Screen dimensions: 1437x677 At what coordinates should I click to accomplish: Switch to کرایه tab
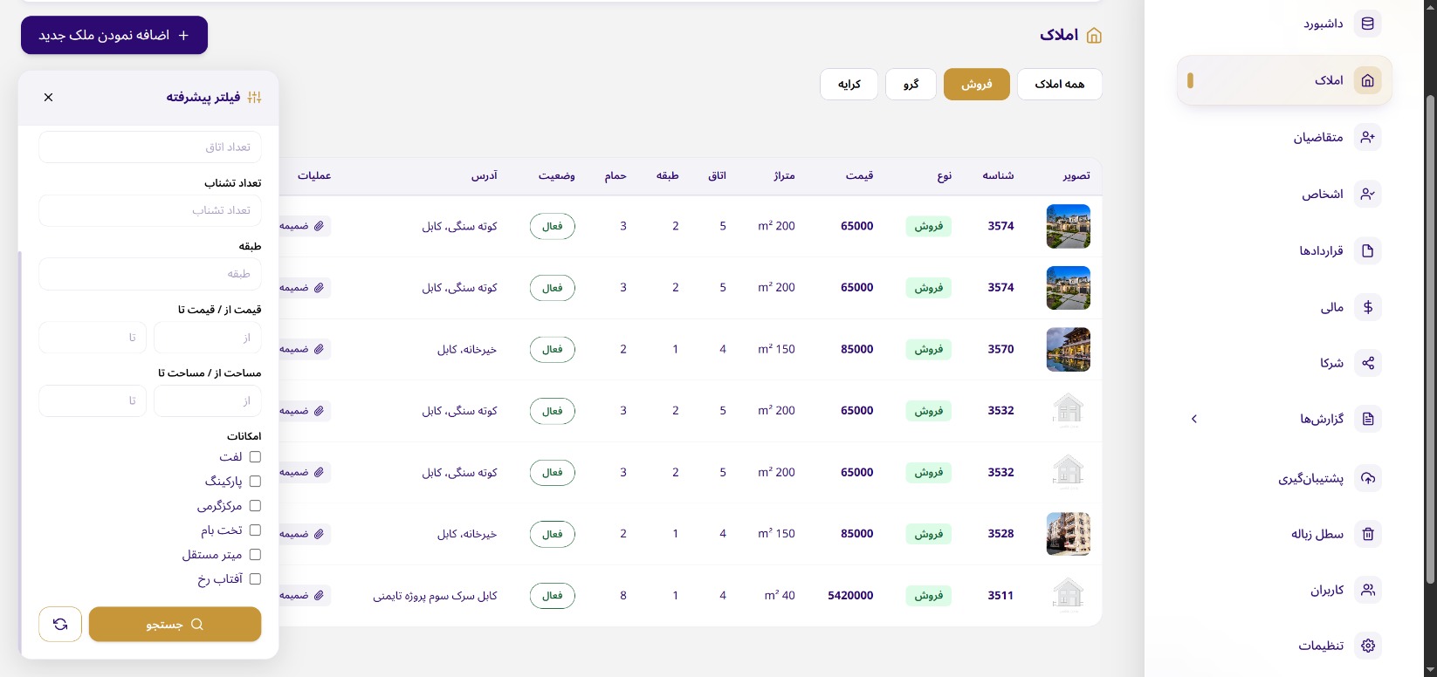coord(849,84)
